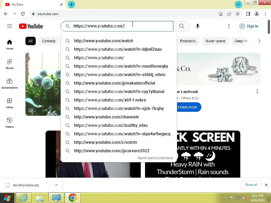Show hidden system tray icons
271x203 pixels.
pos(225,198)
